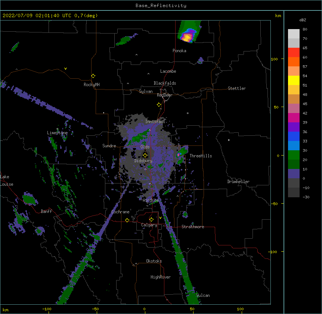
Task: Click the intense storm cell core above Ponoka
Action: 187,37
